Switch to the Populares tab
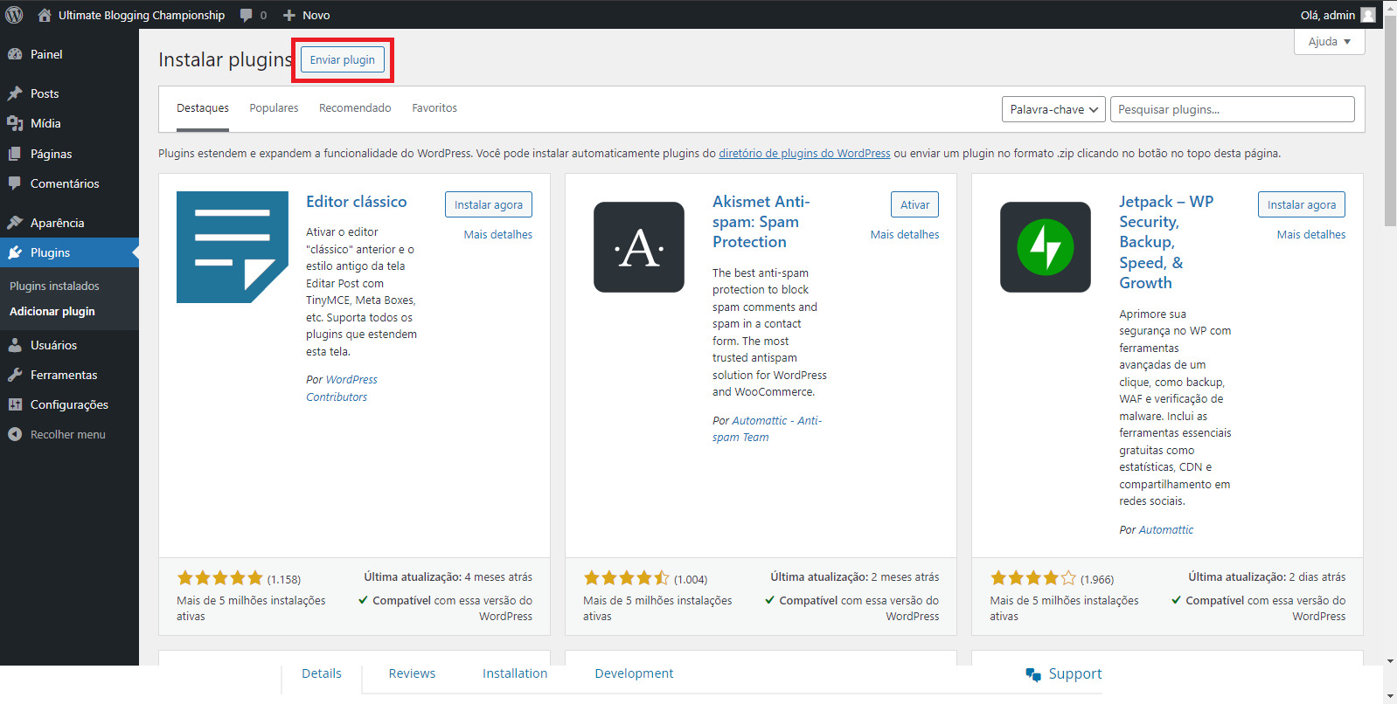Screen dimensions: 1397x704 (274, 108)
